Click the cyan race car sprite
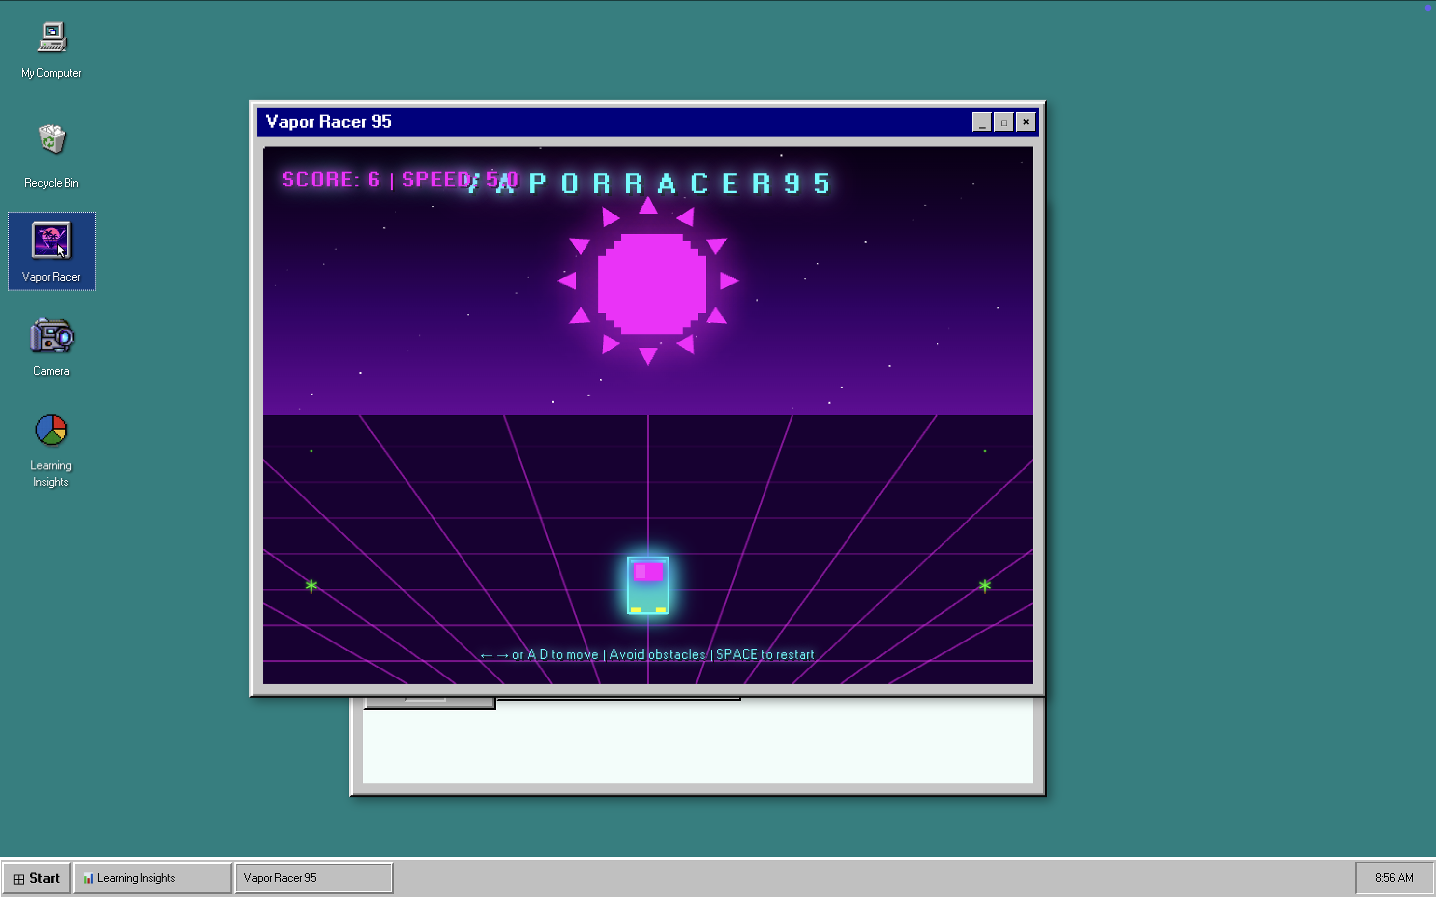 [648, 586]
